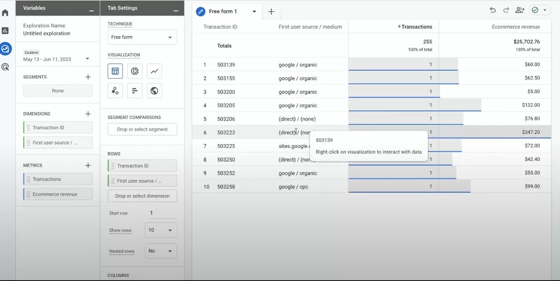
Task: Click First user source / medium header
Action: [x=310, y=27]
